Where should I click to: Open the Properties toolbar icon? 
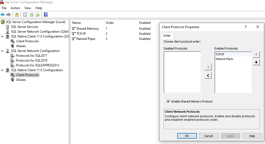click(x=25, y=15)
